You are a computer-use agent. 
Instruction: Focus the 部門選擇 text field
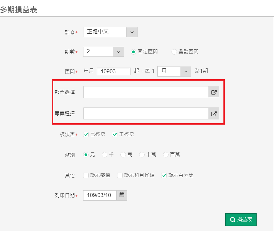point(146,92)
